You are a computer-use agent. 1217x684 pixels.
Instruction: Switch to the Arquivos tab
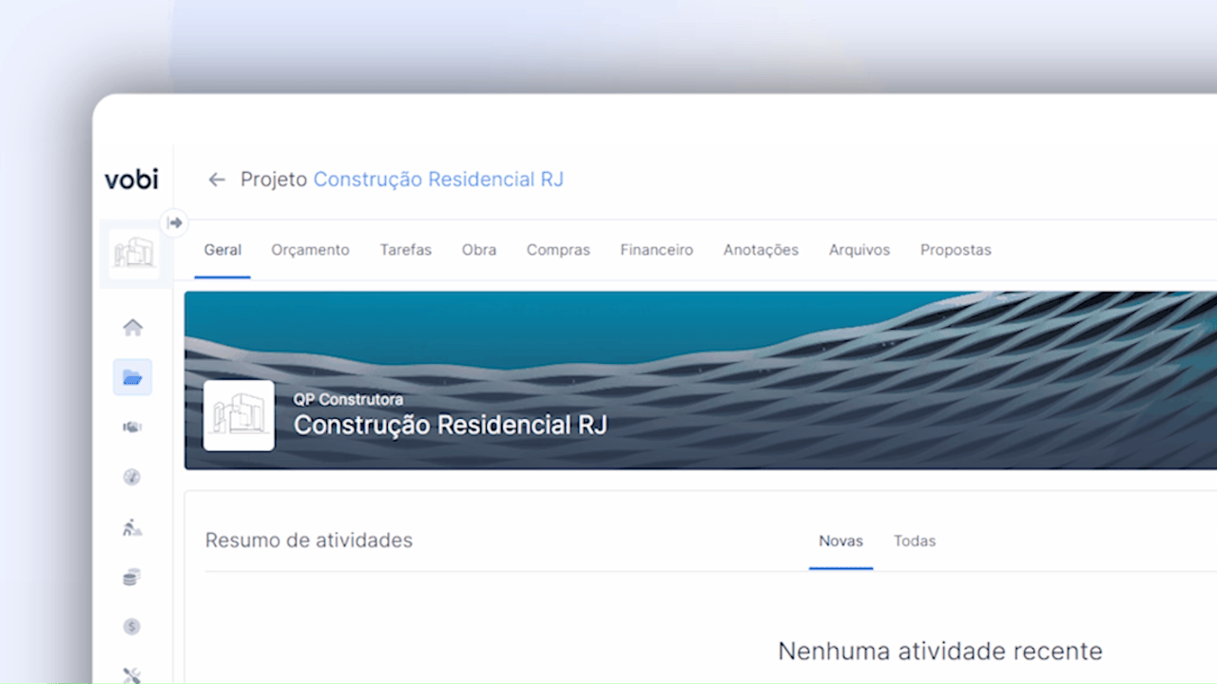(x=860, y=250)
